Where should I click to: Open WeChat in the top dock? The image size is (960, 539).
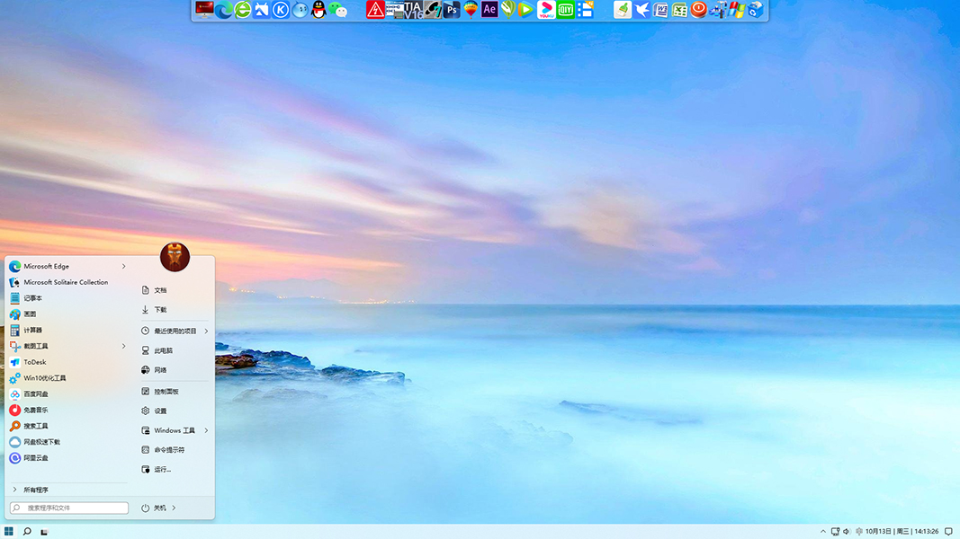click(338, 10)
